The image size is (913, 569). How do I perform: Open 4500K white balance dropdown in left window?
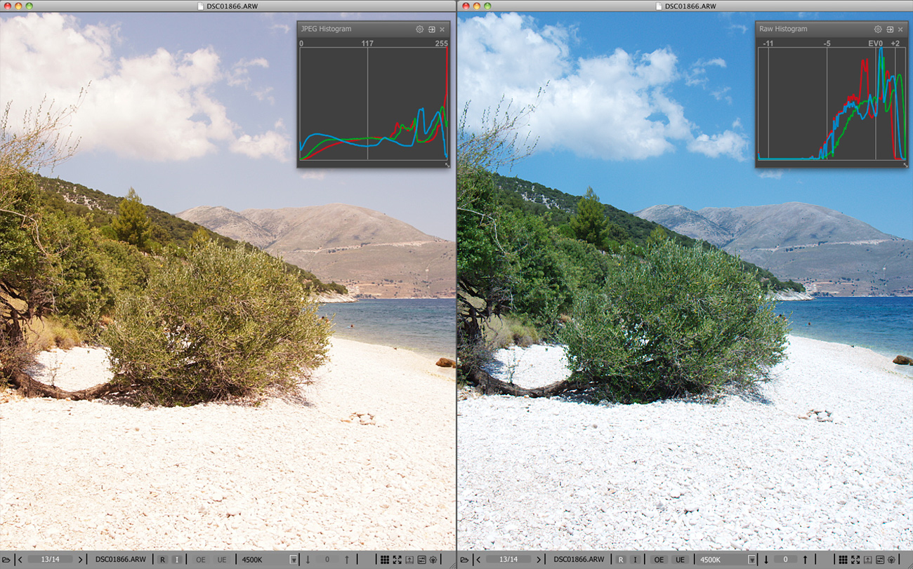293,559
